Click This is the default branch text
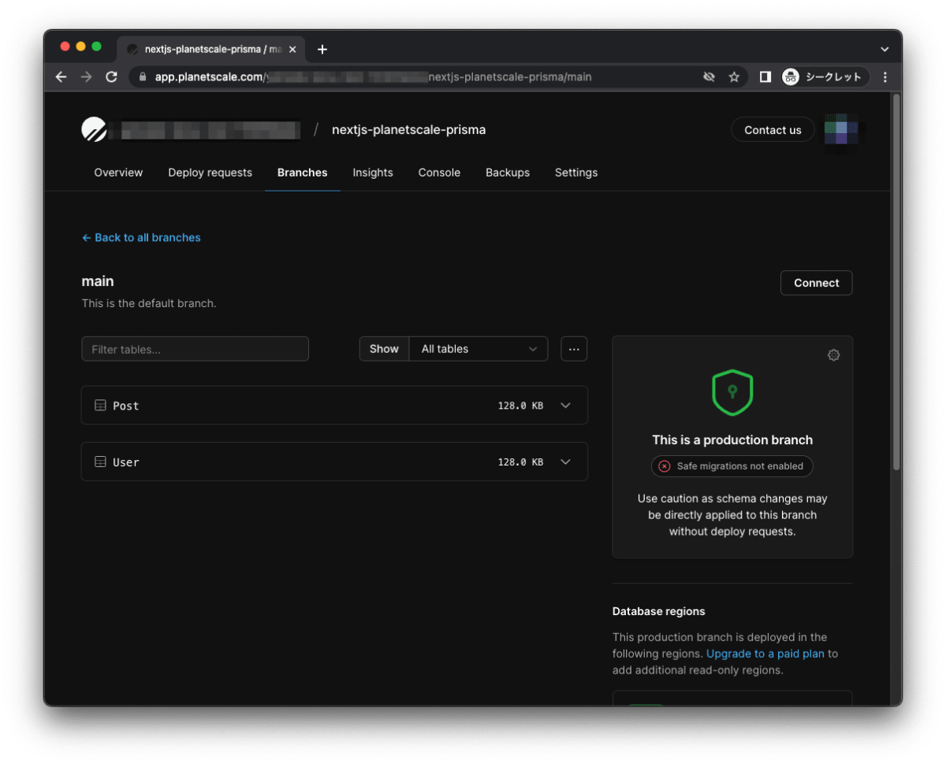This screenshot has height=764, width=946. click(149, 303)
